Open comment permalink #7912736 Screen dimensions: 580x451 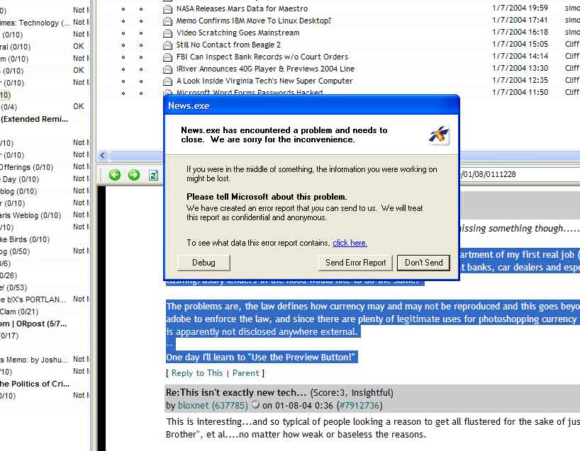pos(359,406)
